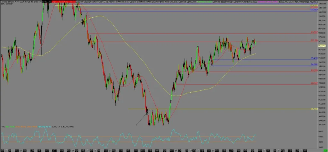Viewport: 328px width, 152px height.
Task: Click the RSI study label
Action: tap(3, 126)
